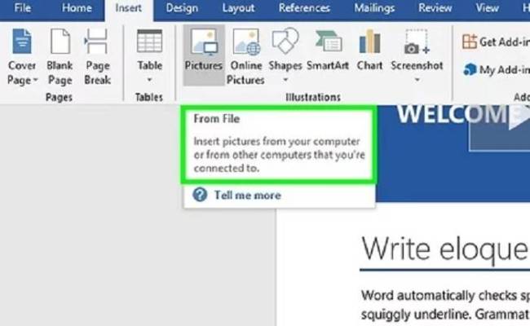This screenshot has width=530, height=326.
Task: Click the 'Write eloque' document heading
Action: point(445,249)
